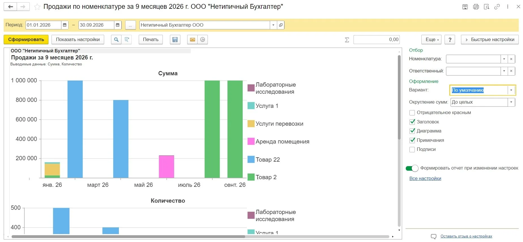Open the three-dot menu in the title bar
The image size is (523, 242).
pyautogui.click(x=507, y=7)
